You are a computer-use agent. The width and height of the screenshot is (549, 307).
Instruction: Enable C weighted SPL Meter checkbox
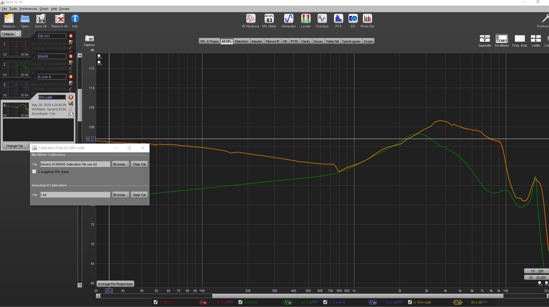[34, 172]
